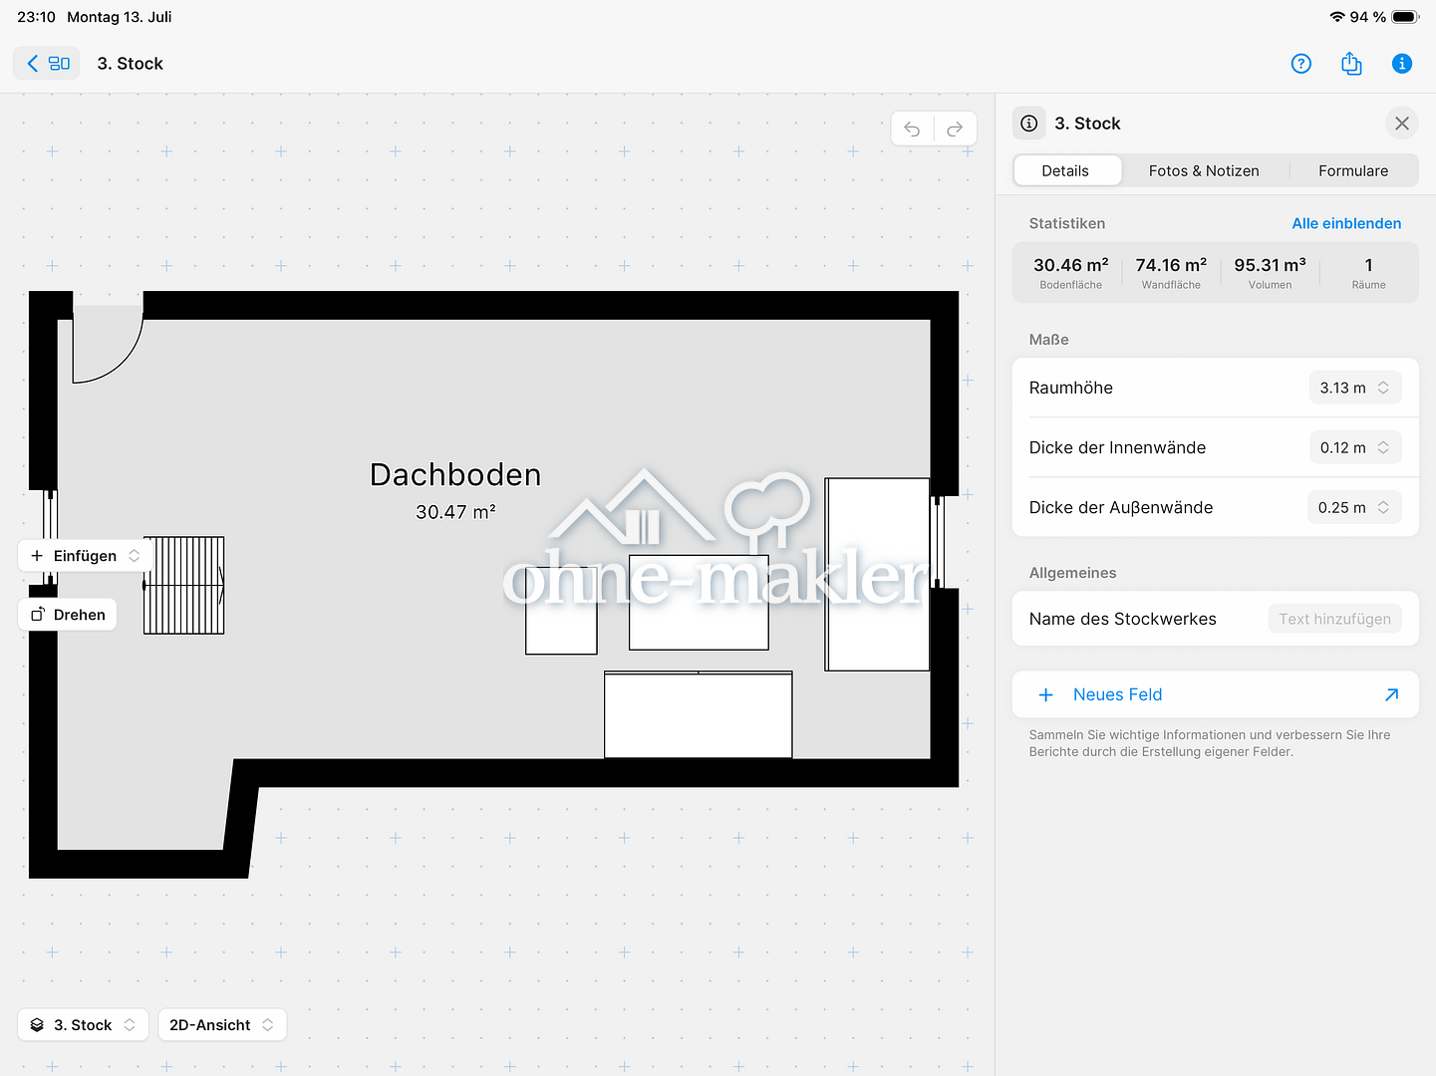Select the wide furniture piece on the bottom wall
The image size is (1436, 1076).
pos(699,714)
